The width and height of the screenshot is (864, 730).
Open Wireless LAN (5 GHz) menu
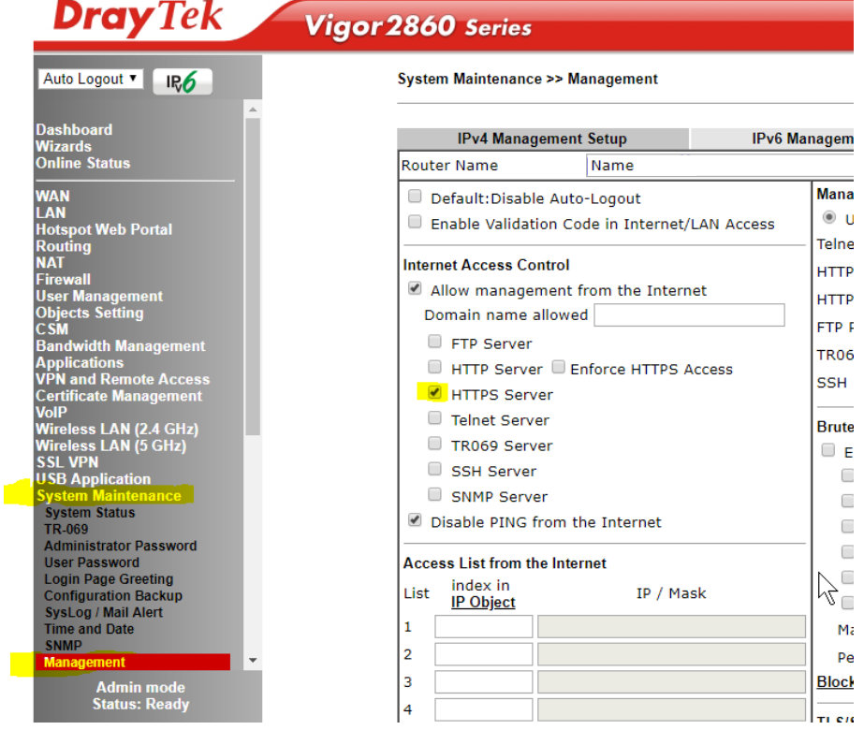point(110,445)
